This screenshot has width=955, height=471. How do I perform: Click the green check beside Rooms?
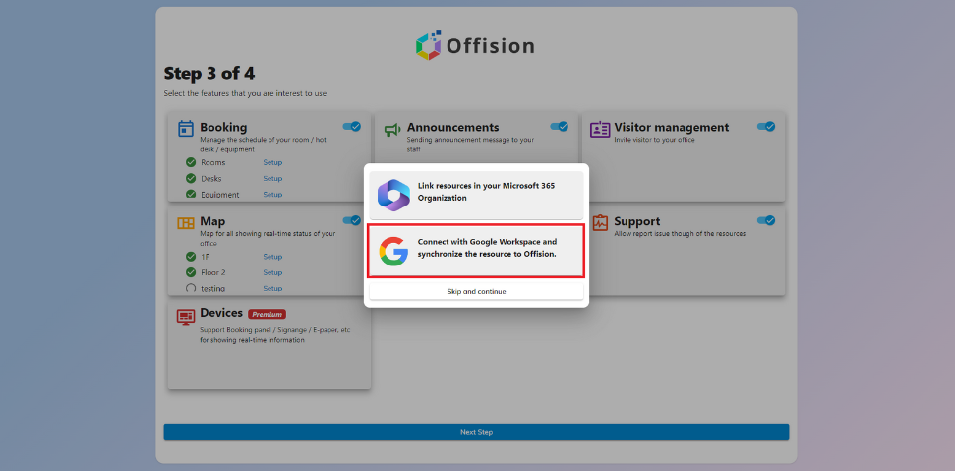pos(191,162)
